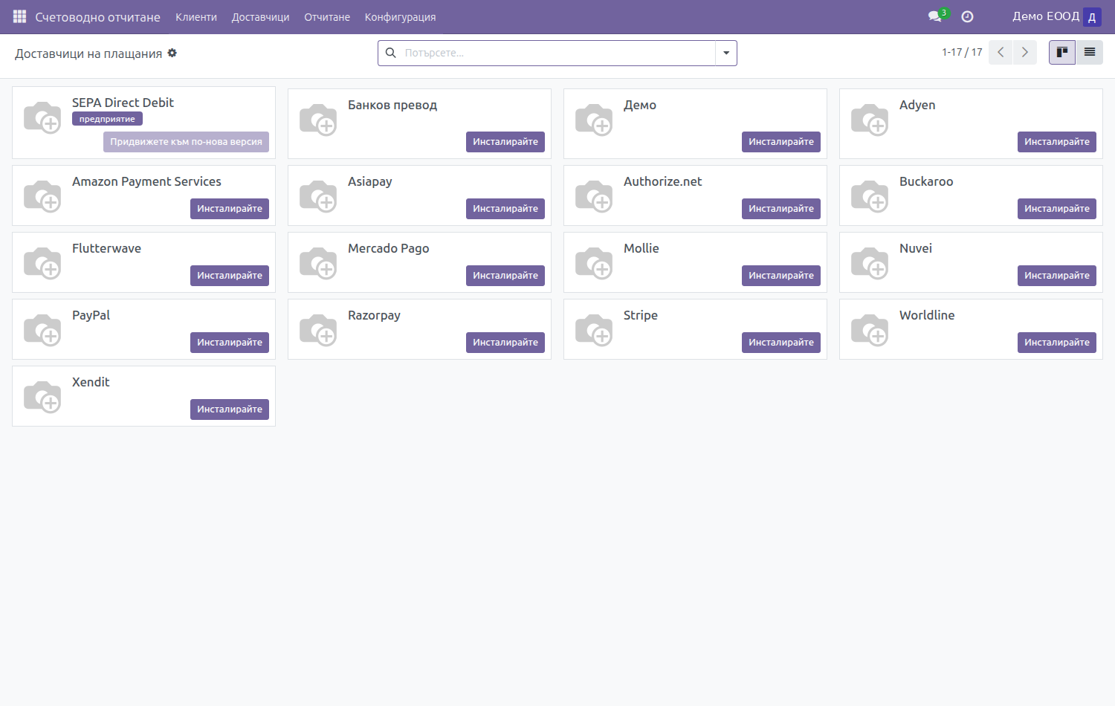Click Authorize.net camera placeholder image
This screenshot has width=1115, height=706.
(594, 197)
